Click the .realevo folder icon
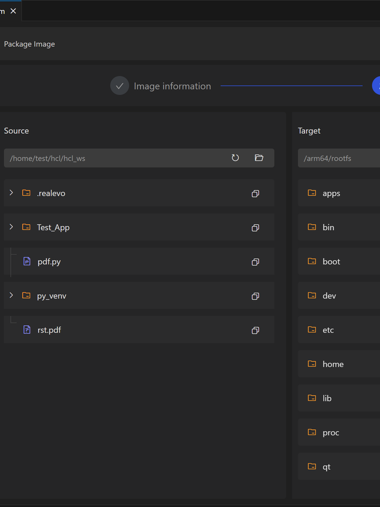380x507 pixels. (x=26, y=193)
